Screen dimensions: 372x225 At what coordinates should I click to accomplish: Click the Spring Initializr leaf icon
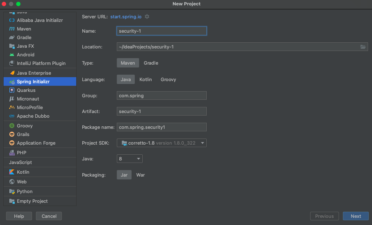coord(12,82)
